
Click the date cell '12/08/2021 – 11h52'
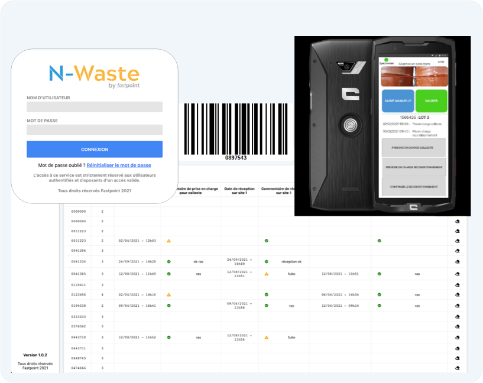point(137,337)
